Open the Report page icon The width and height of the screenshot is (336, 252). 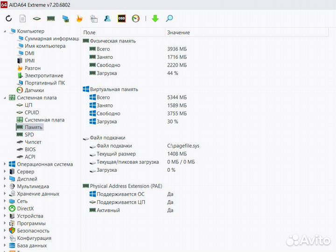tap(23, 18)
